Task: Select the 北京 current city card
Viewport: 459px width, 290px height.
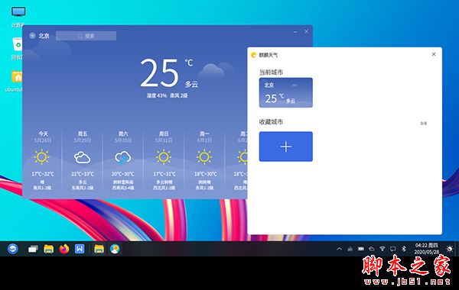Action: [x=285, y=92]
